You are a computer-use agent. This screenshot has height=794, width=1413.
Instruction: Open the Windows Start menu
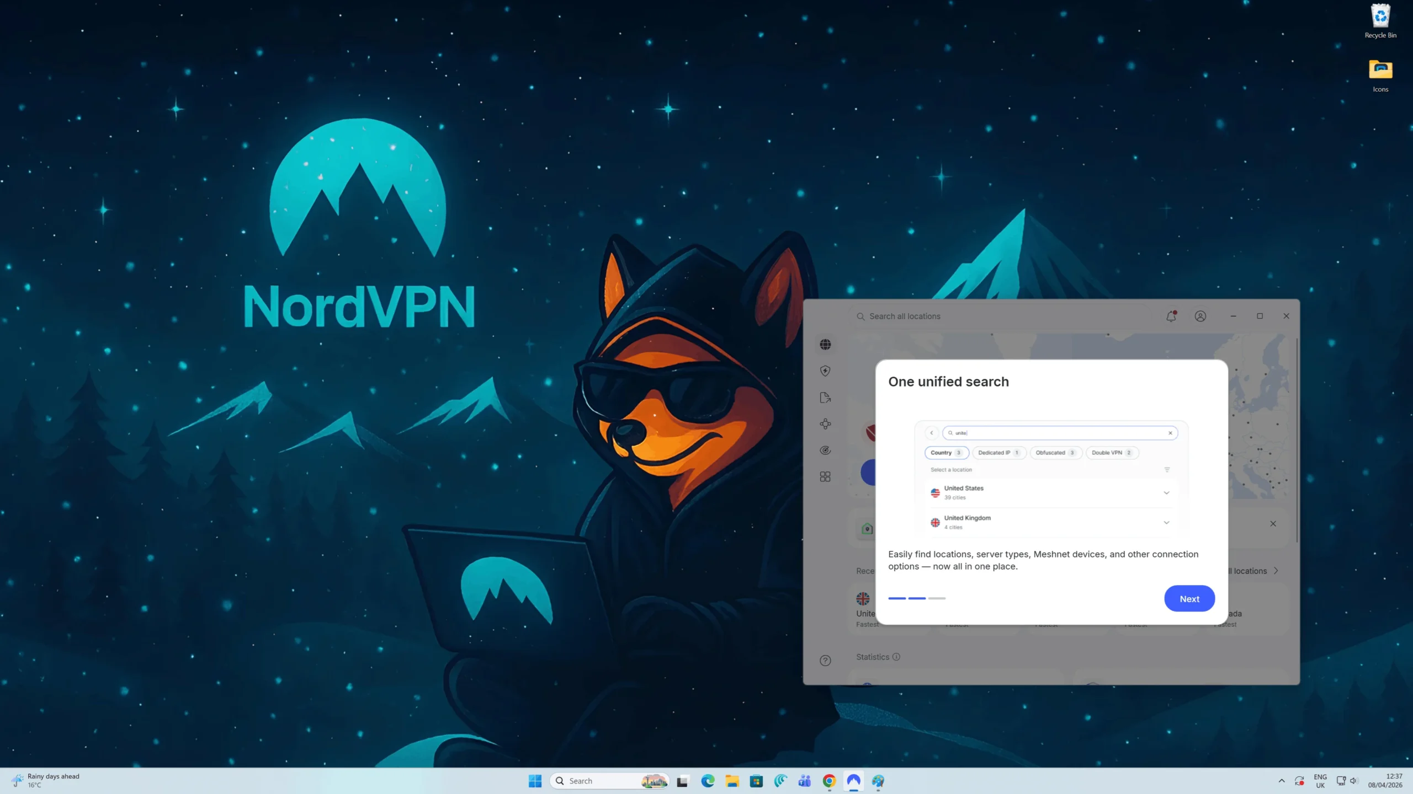[535, 781]
